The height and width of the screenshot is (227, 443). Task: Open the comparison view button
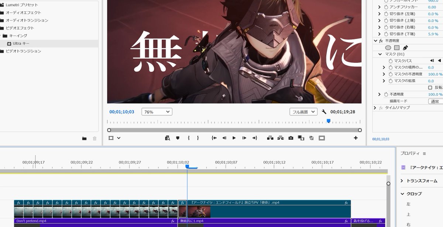(x=301, y=138)
